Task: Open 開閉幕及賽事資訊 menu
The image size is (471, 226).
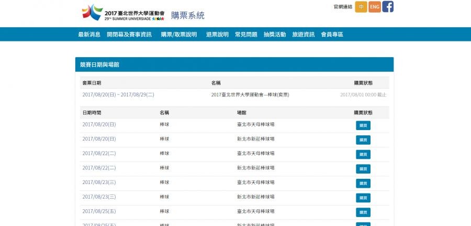Action: coord(129,35)
